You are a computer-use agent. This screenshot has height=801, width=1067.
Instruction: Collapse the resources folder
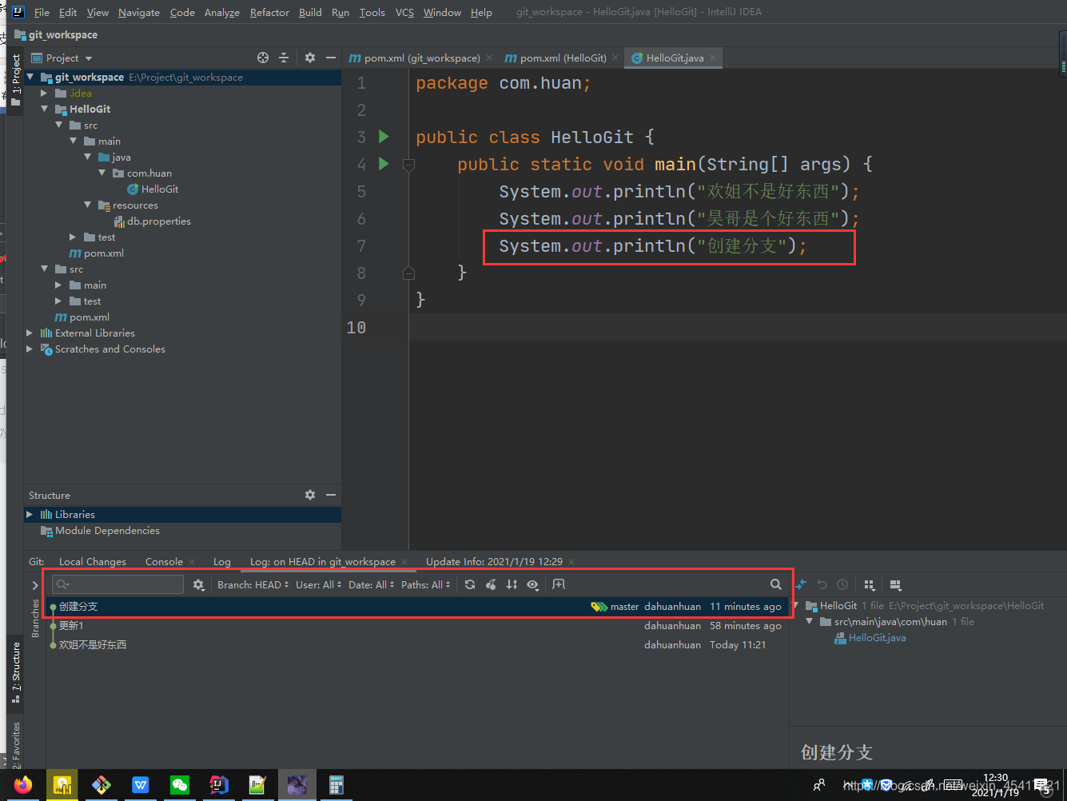(x=88, y=205)
